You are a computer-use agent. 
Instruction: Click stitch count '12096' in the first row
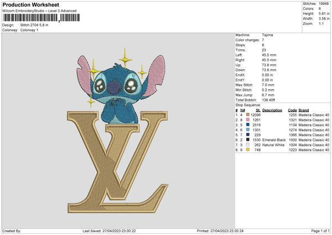point(256,115)
